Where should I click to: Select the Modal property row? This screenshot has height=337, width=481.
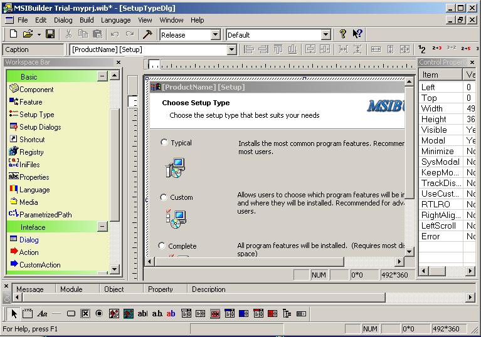pos(447,140)
